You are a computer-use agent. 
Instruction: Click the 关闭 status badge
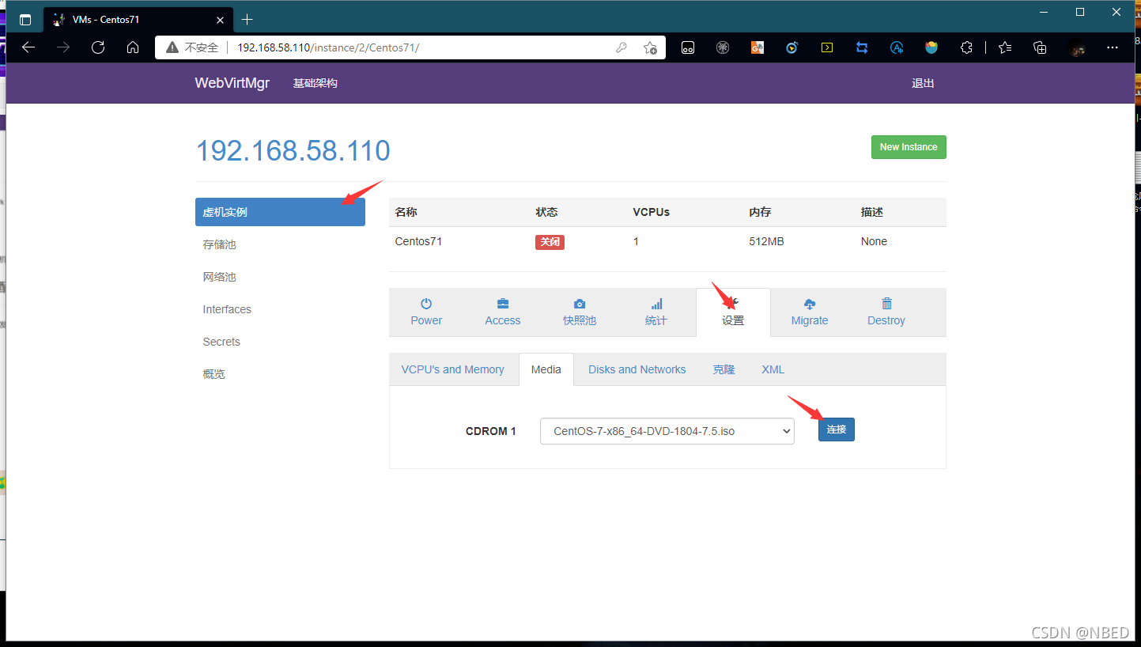(x=550, y=242)
